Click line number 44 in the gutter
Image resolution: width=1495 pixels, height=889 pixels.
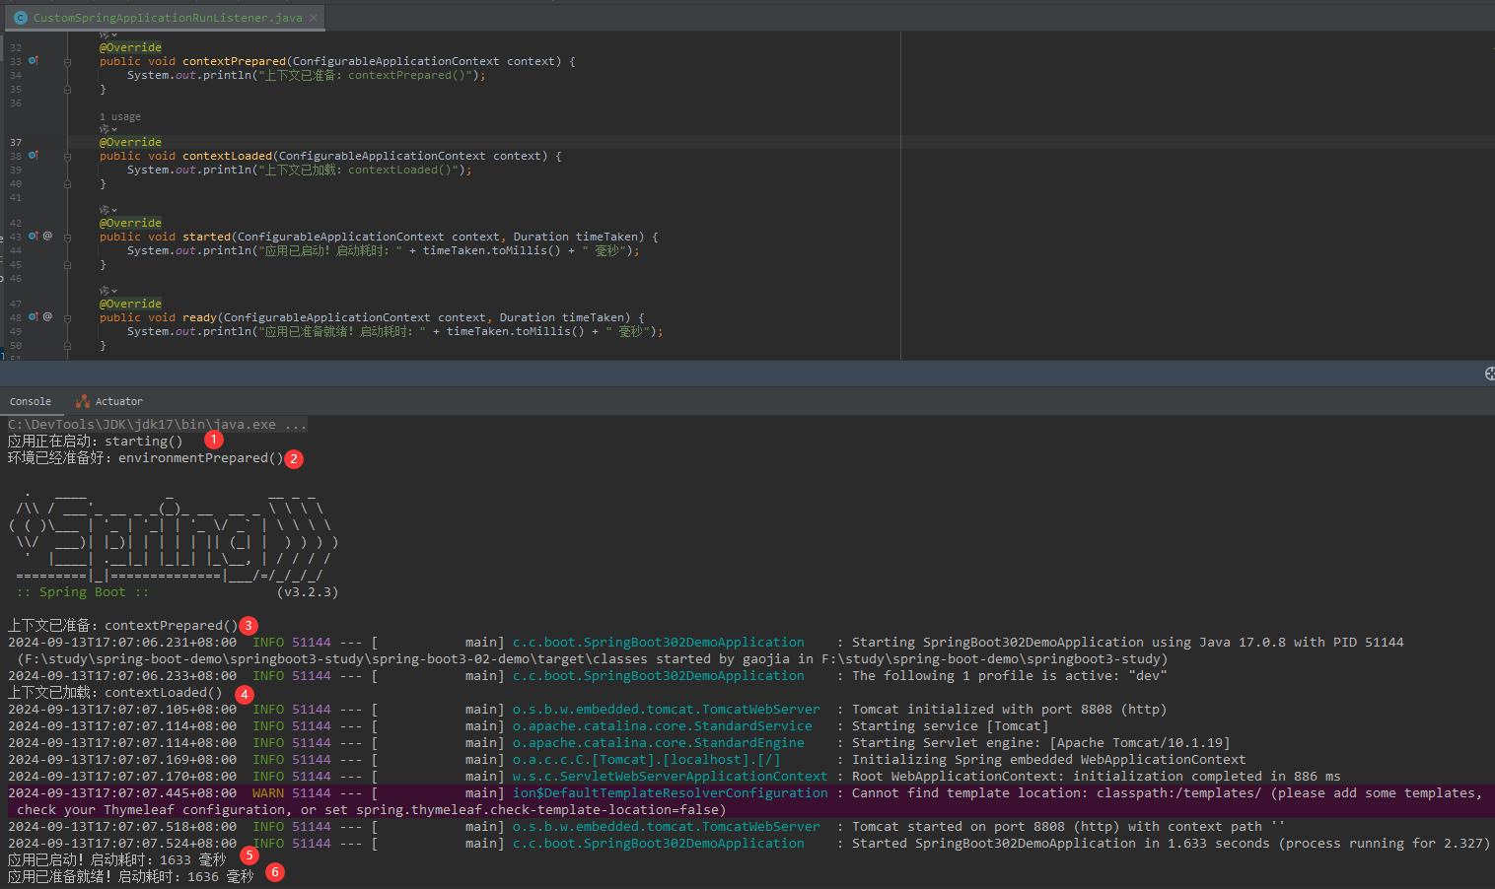click(16, 250)
